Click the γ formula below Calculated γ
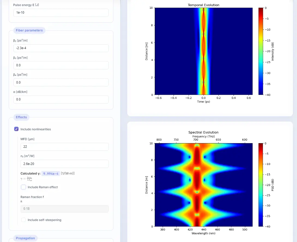 point(27,179)
